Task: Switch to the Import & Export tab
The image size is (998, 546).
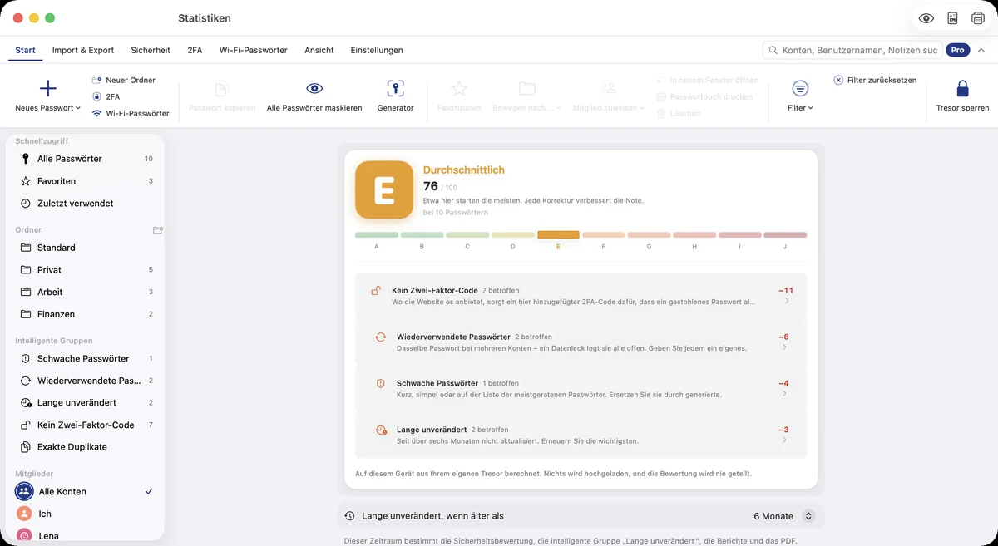Action: click(x=83, y=50)
